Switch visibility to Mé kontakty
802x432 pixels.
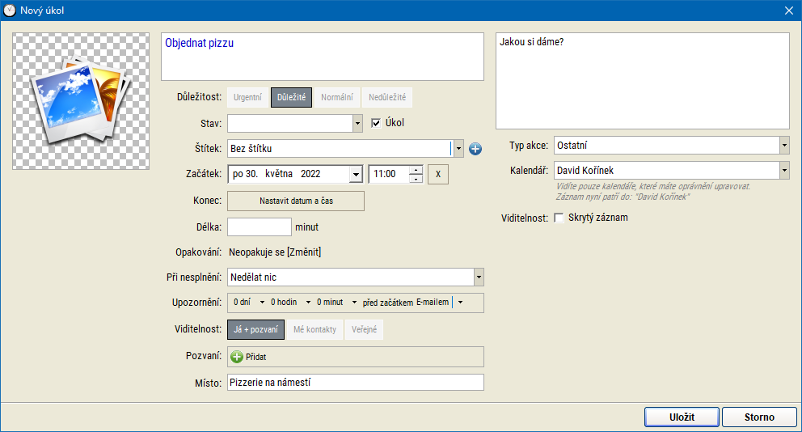[314, 330]
